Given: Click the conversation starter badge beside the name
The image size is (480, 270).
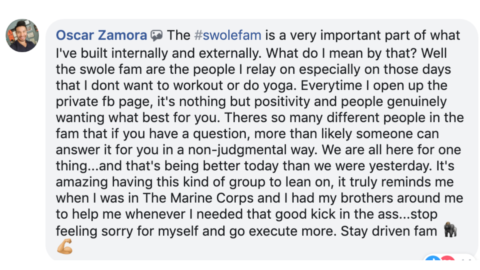Looking at the screenshot, I should (x=157, y=35).
